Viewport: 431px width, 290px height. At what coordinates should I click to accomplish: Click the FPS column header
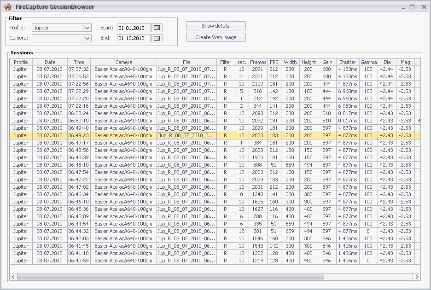pyautogui.click(x=274, y=62)
